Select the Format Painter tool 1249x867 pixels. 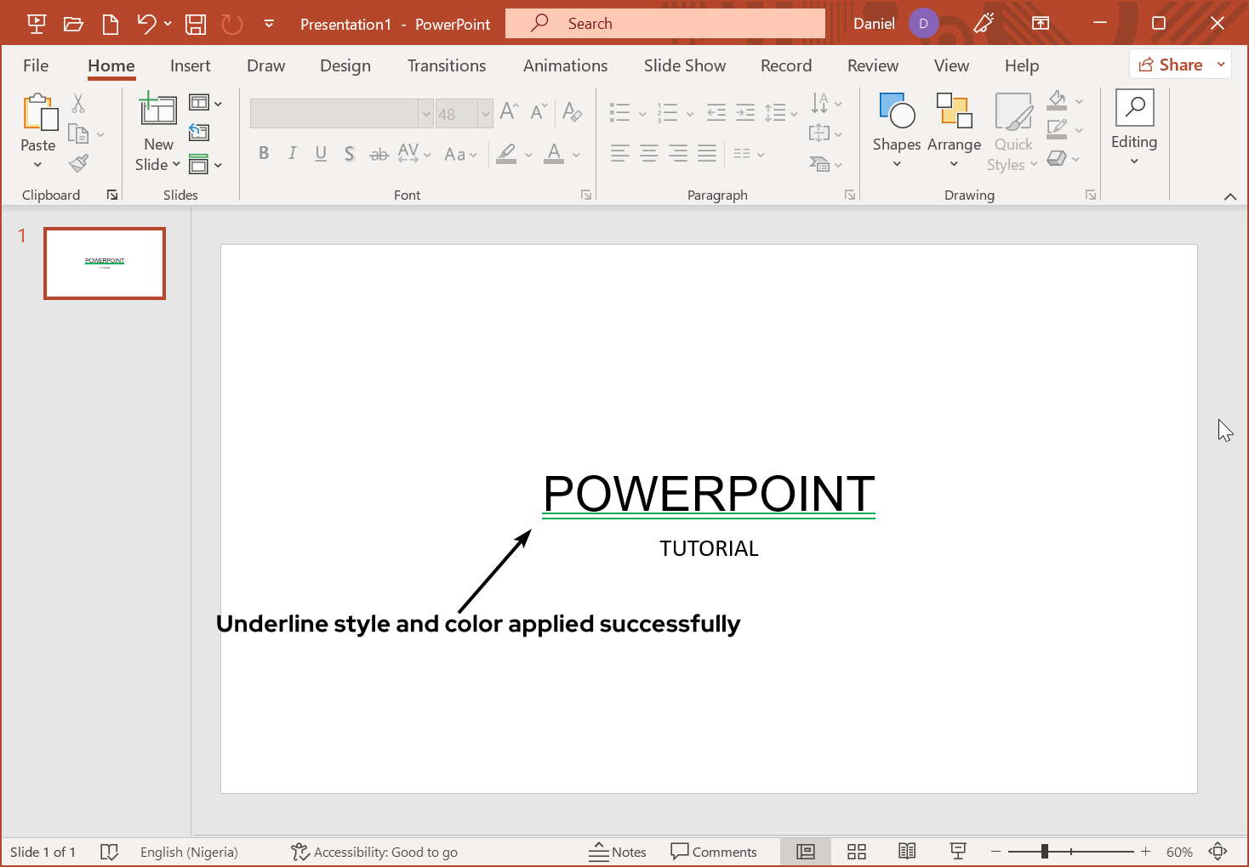[x=77, y=162]
